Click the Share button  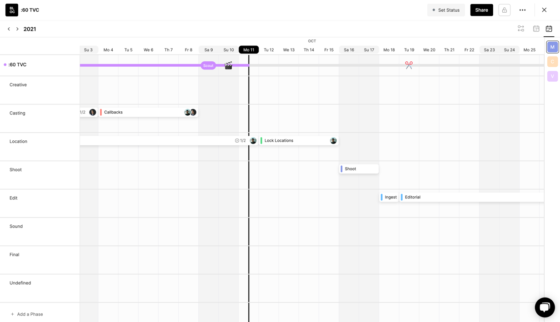coord(481,10)
